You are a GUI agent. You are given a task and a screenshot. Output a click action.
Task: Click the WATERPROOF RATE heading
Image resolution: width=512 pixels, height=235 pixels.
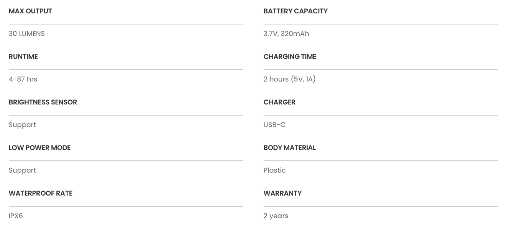tap(41, 193)
